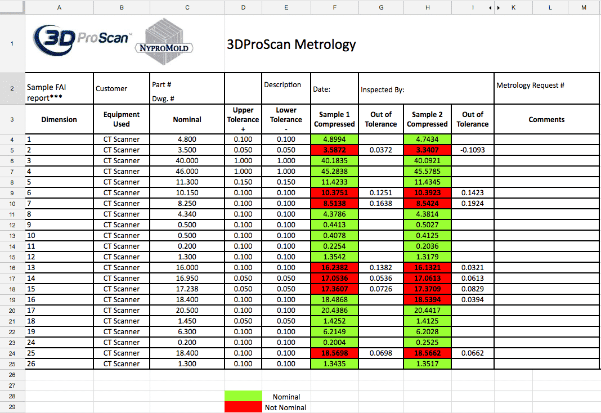Image resolution: width=601 pixels, height=413 pixels.
Task: Select green cell 11.4345
Action: click(427, 182)
